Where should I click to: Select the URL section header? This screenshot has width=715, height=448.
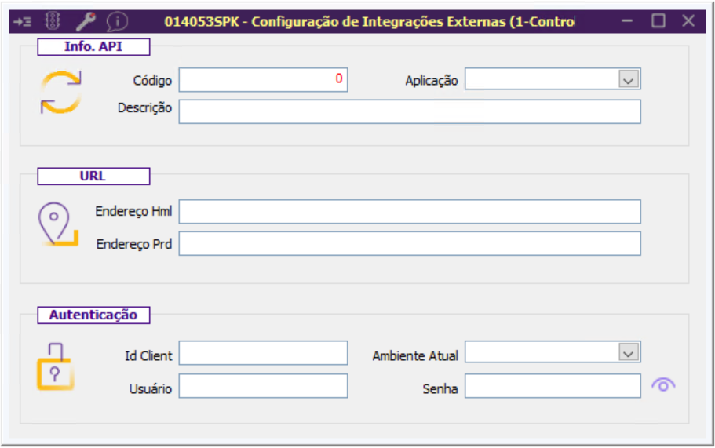tap(93, 177)
